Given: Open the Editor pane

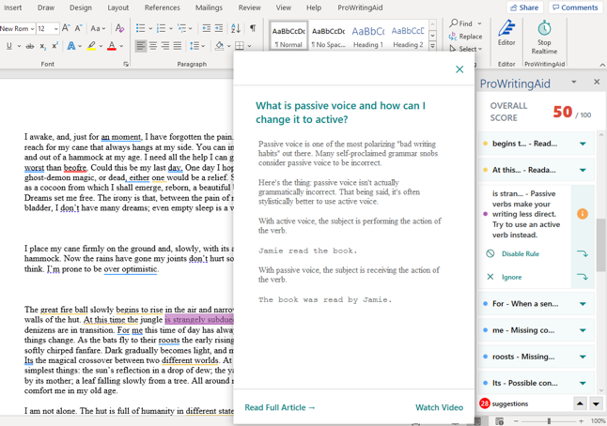Looking at the screenshot, I should click(506, 33).
